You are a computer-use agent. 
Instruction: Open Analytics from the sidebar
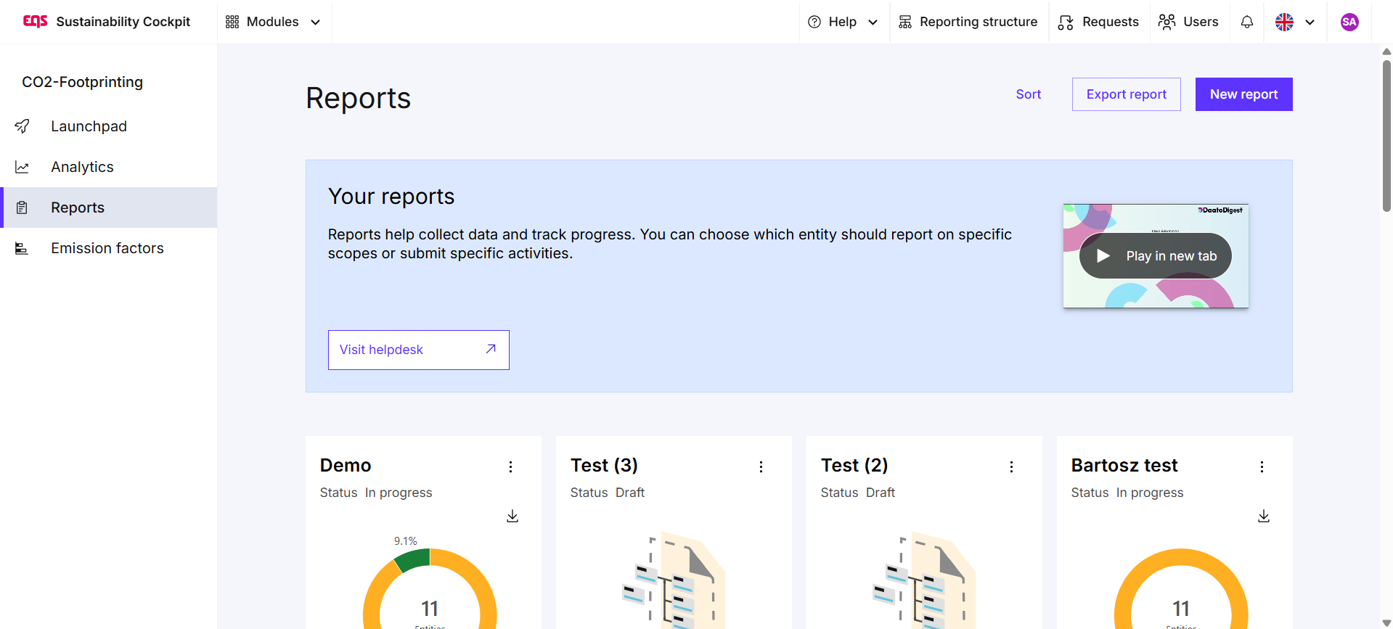click(x=82, y=167)
